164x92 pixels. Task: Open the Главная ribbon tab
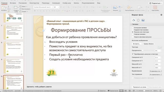click(x=4, y=3)
